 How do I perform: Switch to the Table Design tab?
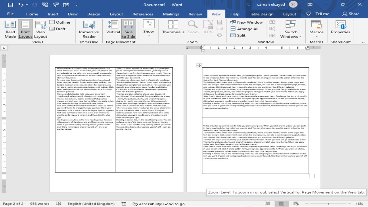[x=261, y=14]
